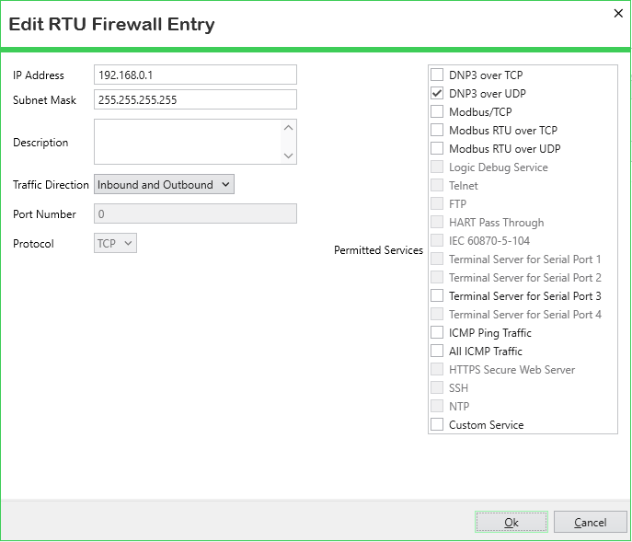Viewport: 632px width, 542px height.
Task: Confirm changes with the Ok button
Action: click(511, 522)
